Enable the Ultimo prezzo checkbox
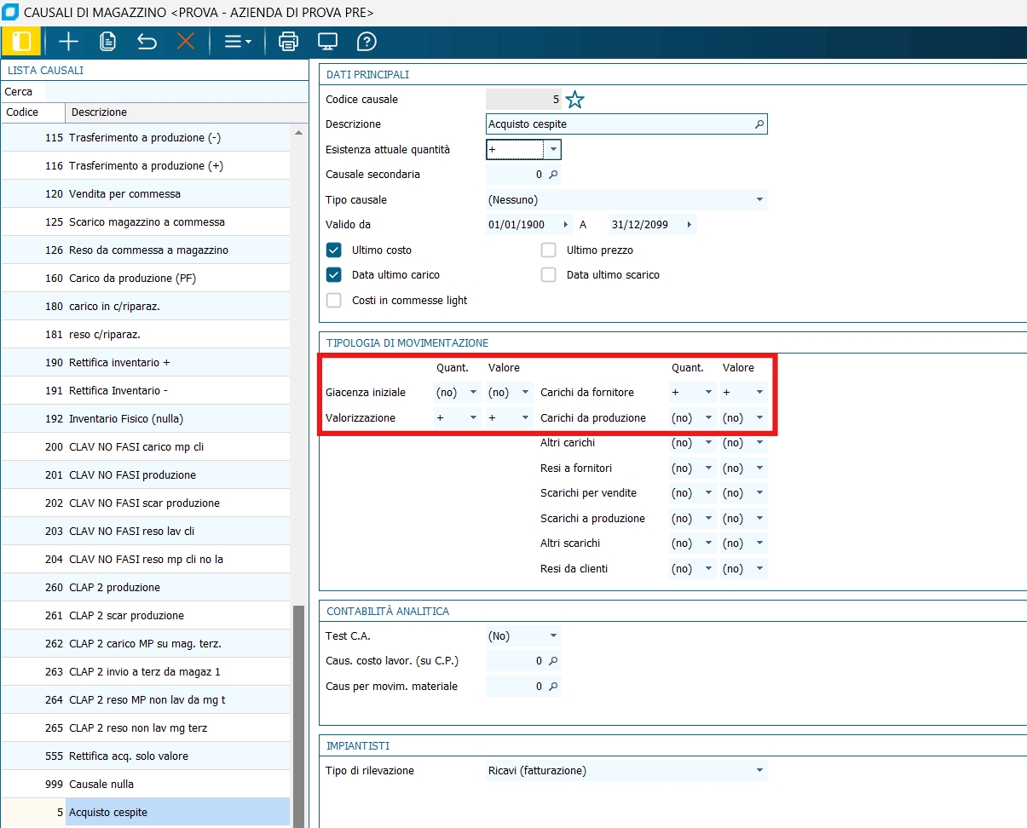The height and width of the screenshot is (828, 1027). point(549,250)
